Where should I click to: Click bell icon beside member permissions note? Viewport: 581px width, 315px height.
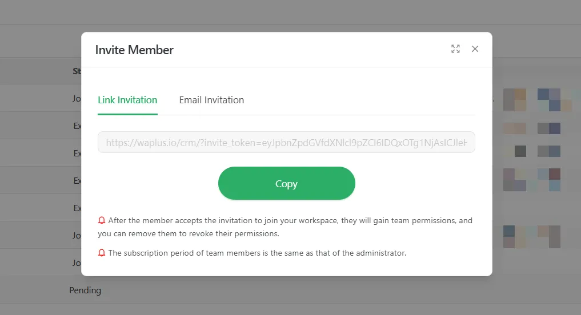[102, 220]
